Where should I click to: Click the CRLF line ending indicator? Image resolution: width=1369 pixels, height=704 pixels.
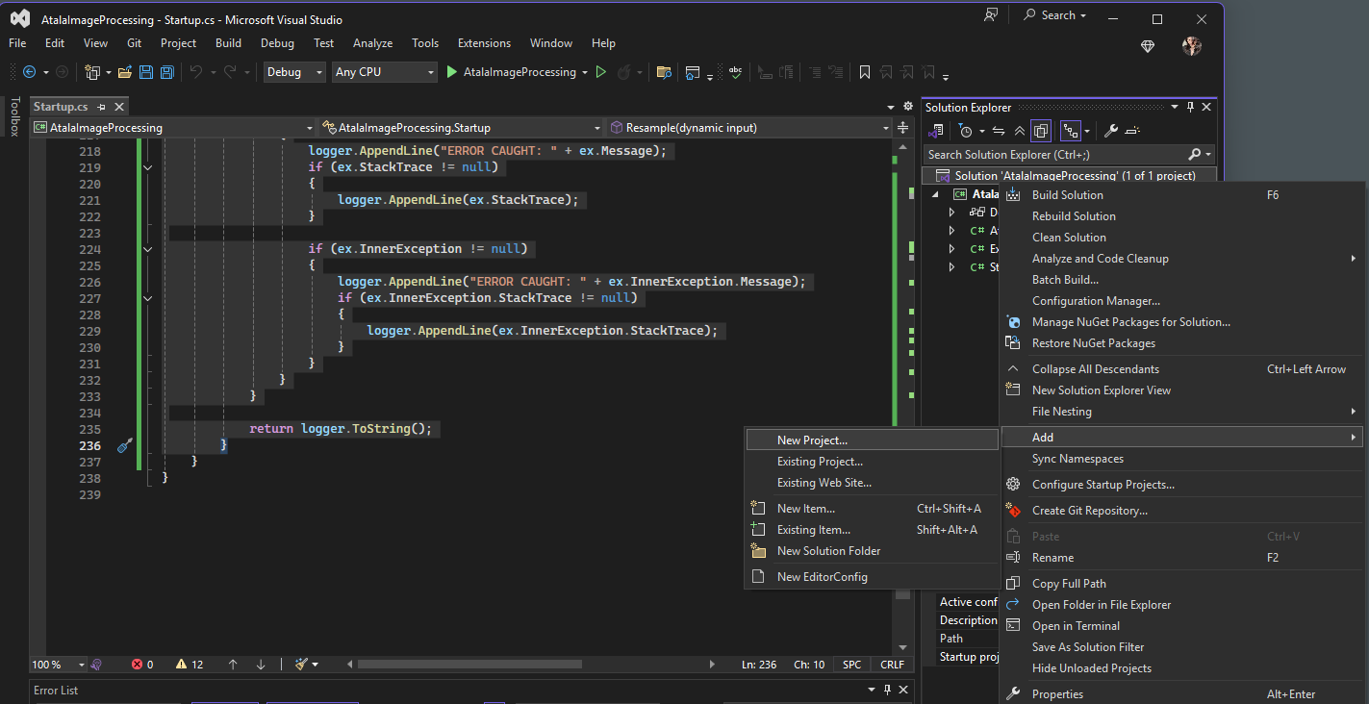(x=892, y=665)
